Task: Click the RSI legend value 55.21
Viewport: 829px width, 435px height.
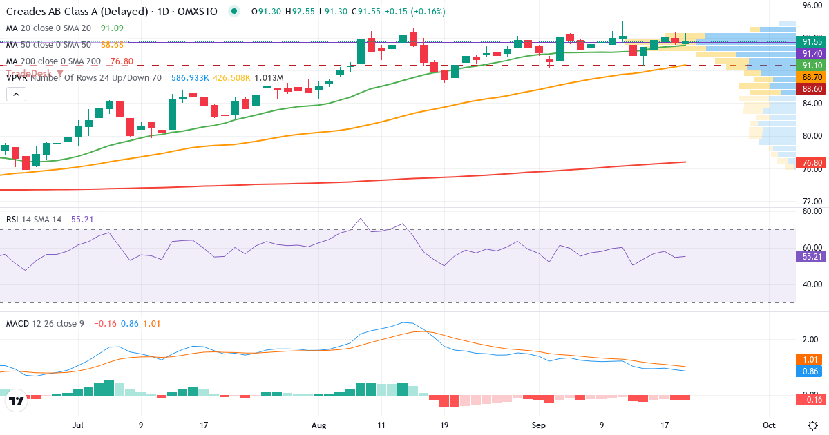Action: click(x=82, y=220)
